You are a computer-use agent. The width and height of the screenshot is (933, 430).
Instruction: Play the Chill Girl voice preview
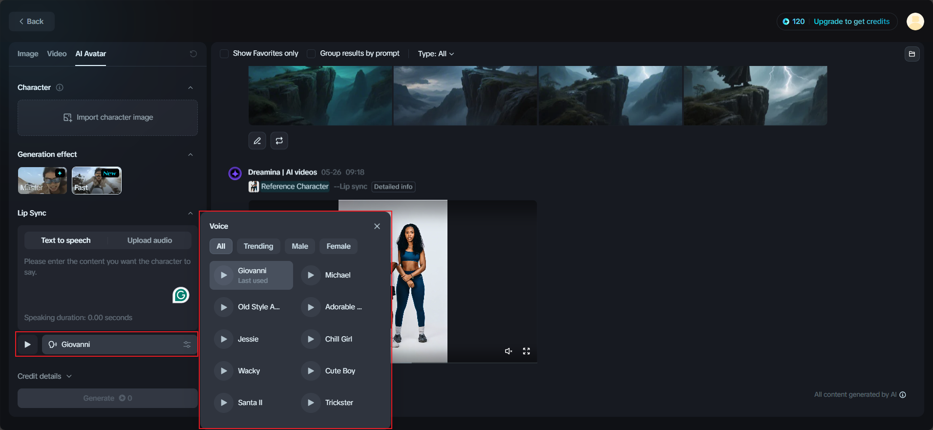coord(311,339)
